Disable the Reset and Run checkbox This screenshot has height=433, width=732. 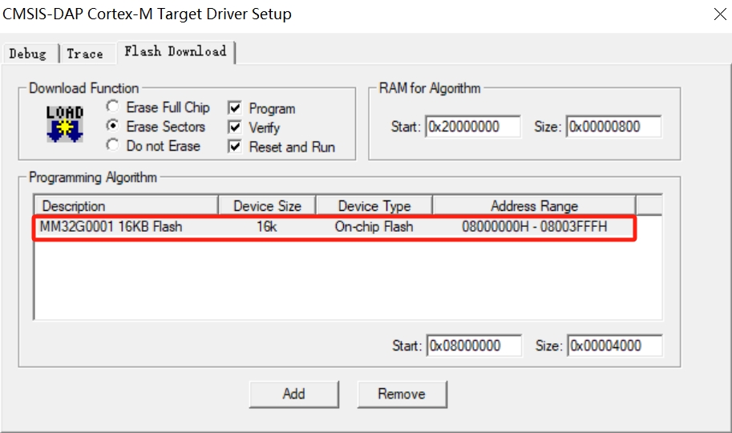tap(235, 147)
